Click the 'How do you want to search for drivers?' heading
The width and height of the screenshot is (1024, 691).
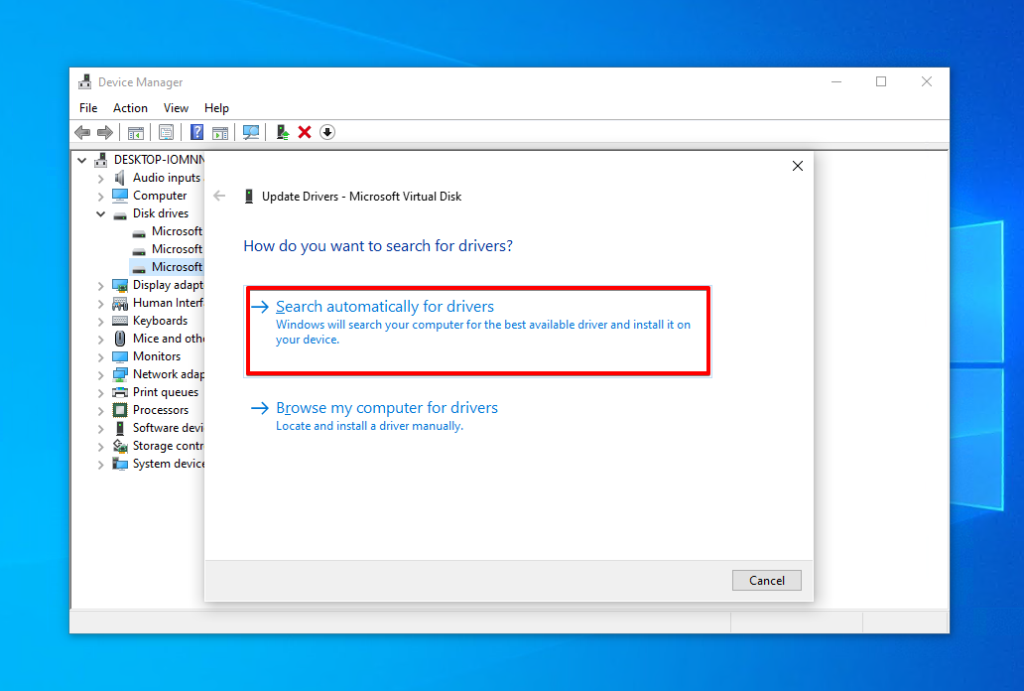378,246
